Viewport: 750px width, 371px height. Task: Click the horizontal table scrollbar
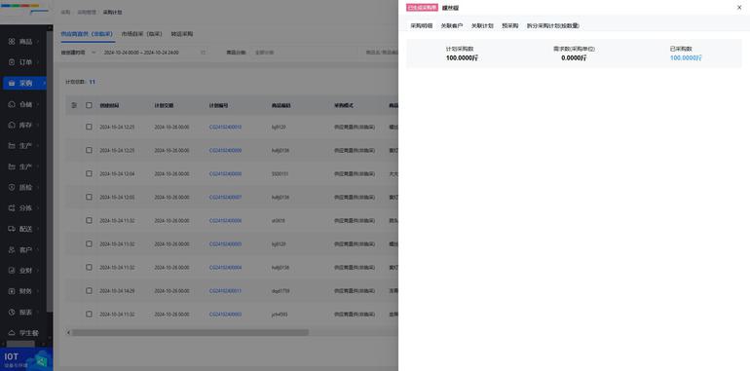(x=190, y=332)
